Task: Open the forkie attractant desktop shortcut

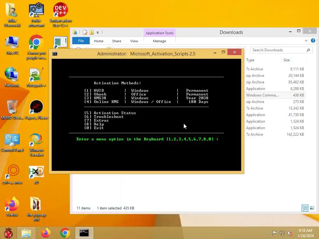Action: coord(36,15)
